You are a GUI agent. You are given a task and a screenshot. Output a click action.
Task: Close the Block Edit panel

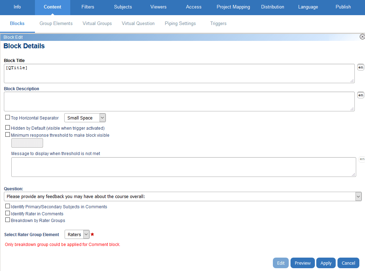pos(362,37)
